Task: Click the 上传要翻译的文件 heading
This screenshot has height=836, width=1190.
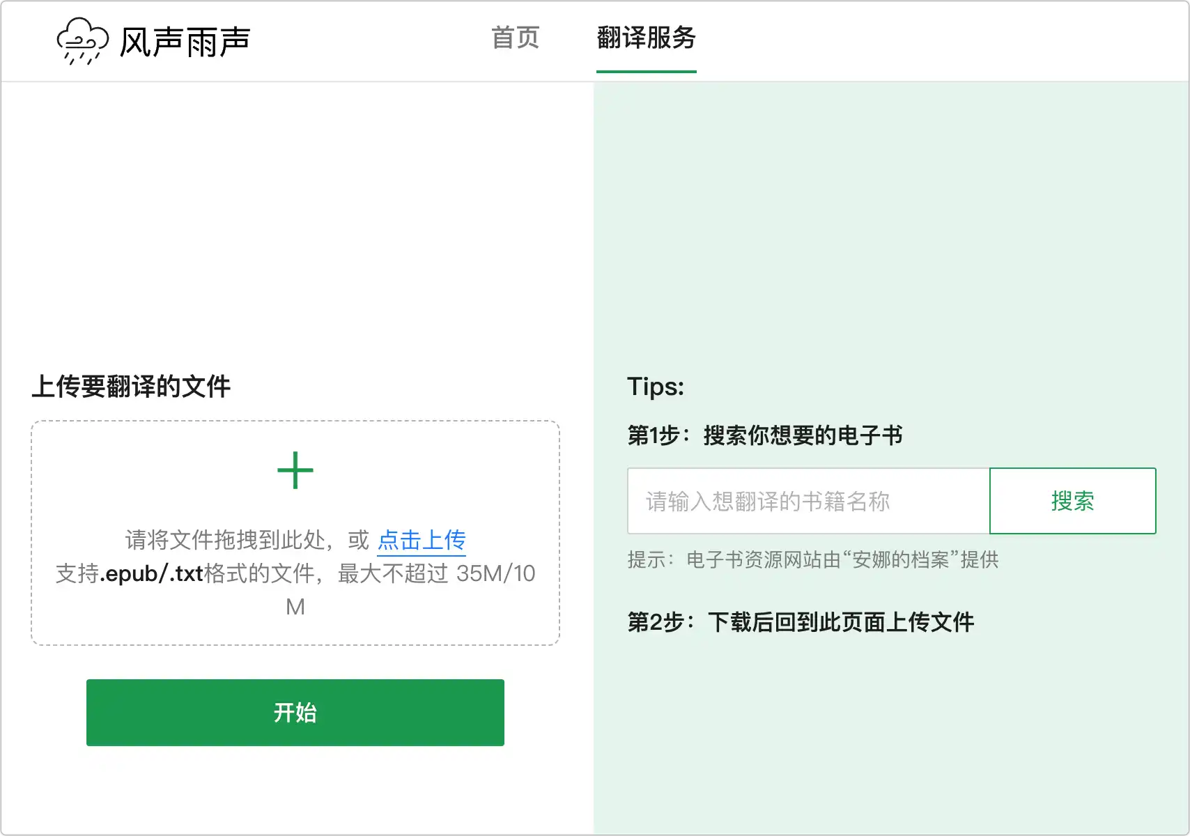Action: pyautogui.click(x=131, y=386)
